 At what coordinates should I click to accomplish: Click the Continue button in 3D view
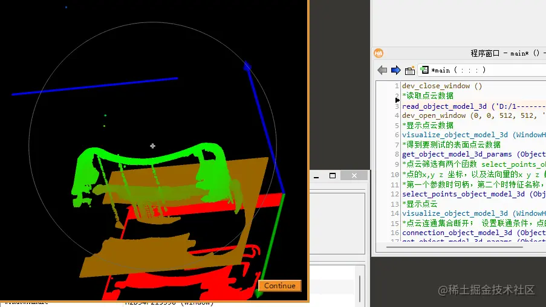[x=279, y=285]
